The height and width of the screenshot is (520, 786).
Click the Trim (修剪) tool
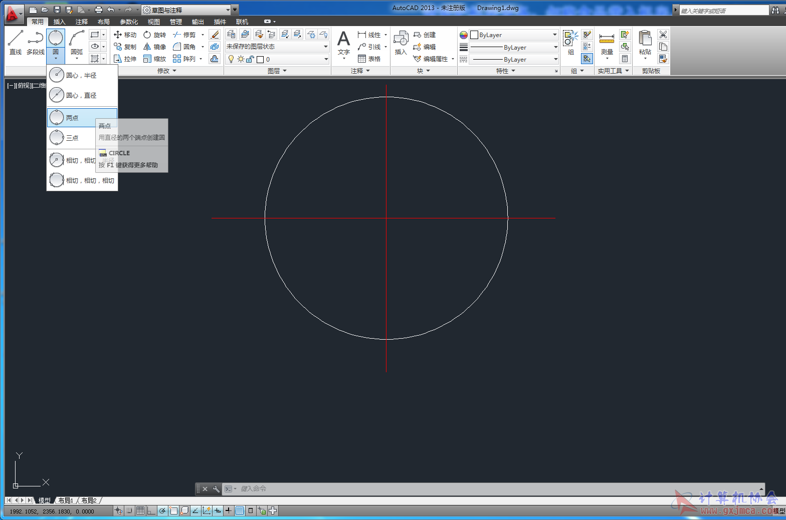pos(184,35)
